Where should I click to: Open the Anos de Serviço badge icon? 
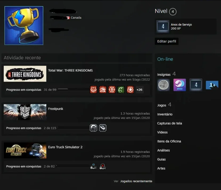tap(163, 26)
